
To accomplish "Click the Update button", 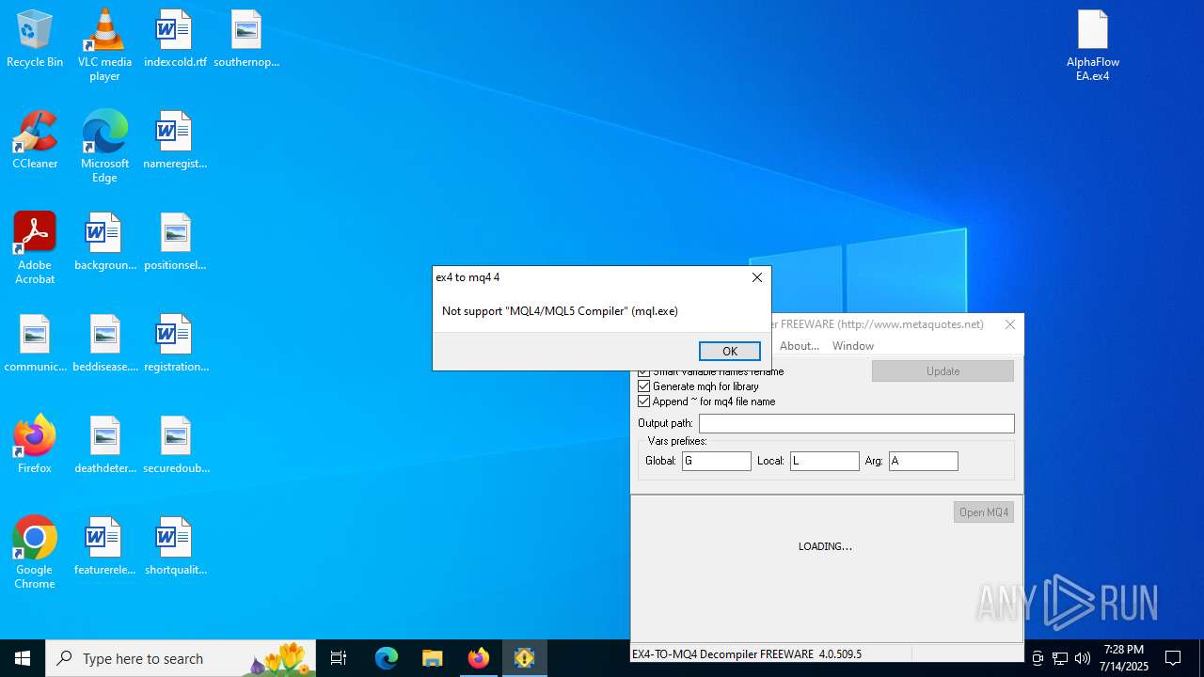I will (x=943, y=371).
